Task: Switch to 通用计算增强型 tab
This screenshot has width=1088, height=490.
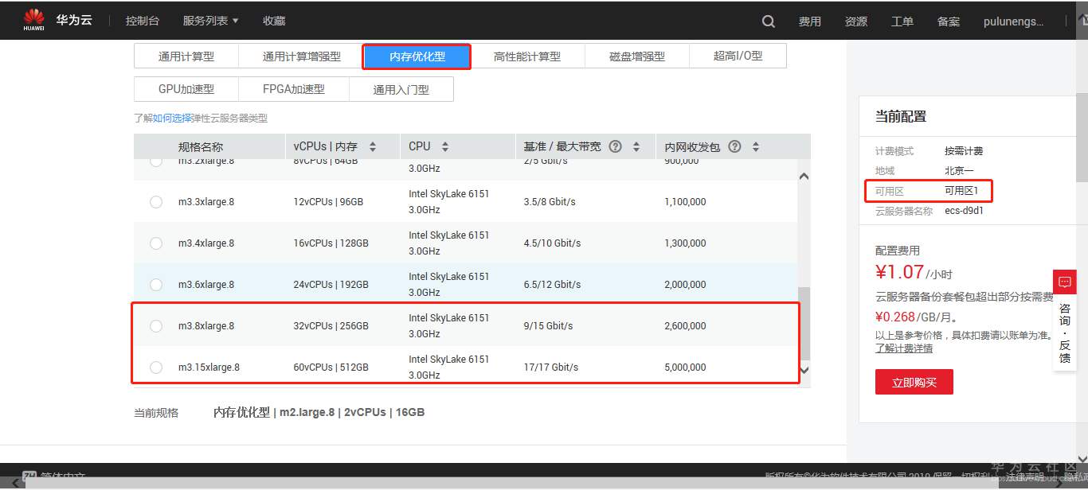Action: click(302, 56)
